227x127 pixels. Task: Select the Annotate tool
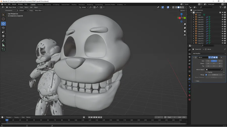pos(3,41)
